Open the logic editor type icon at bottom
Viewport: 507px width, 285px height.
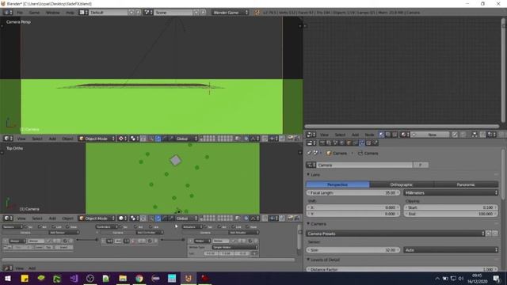point(8,268)
